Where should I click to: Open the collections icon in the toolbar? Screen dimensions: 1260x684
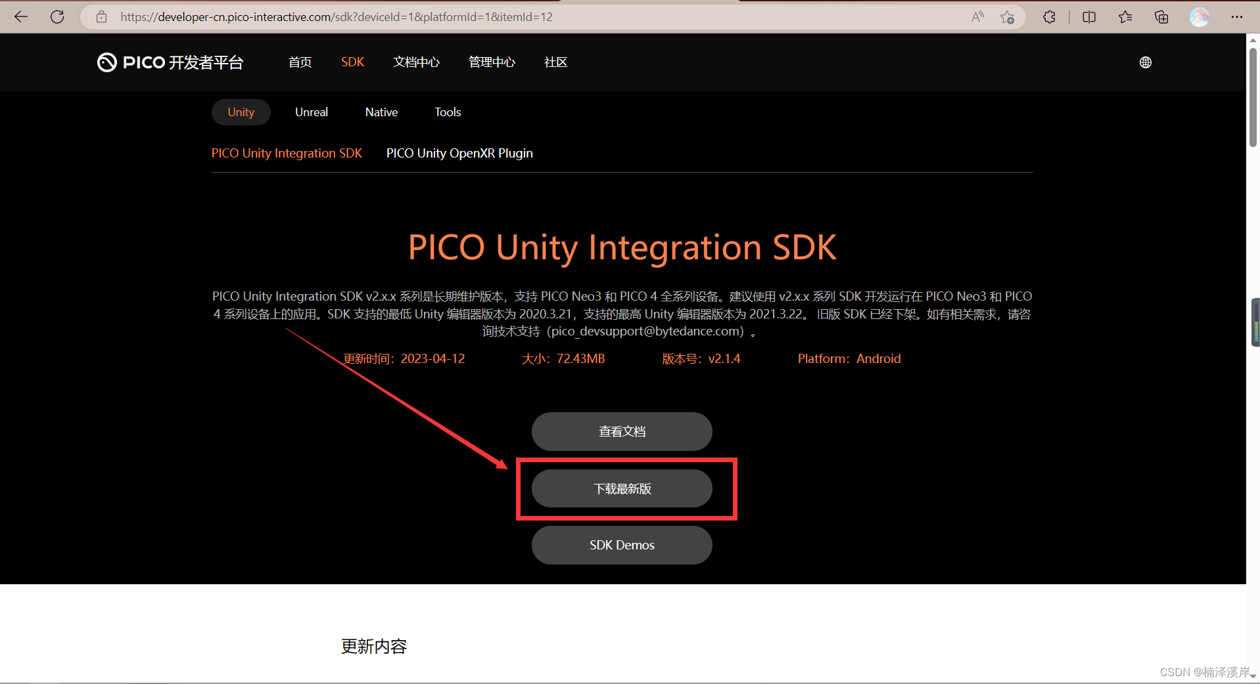tap(1161, 17)
